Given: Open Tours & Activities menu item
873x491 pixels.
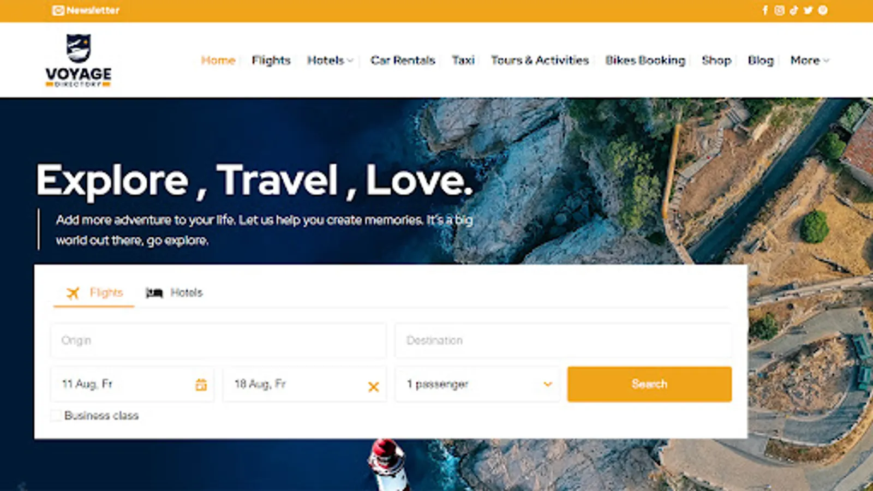Looking at the screenshot, I should coord(540,60).
